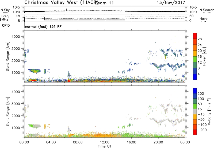Click the '-50' Velocity colorbar tick label

point(201,119)
